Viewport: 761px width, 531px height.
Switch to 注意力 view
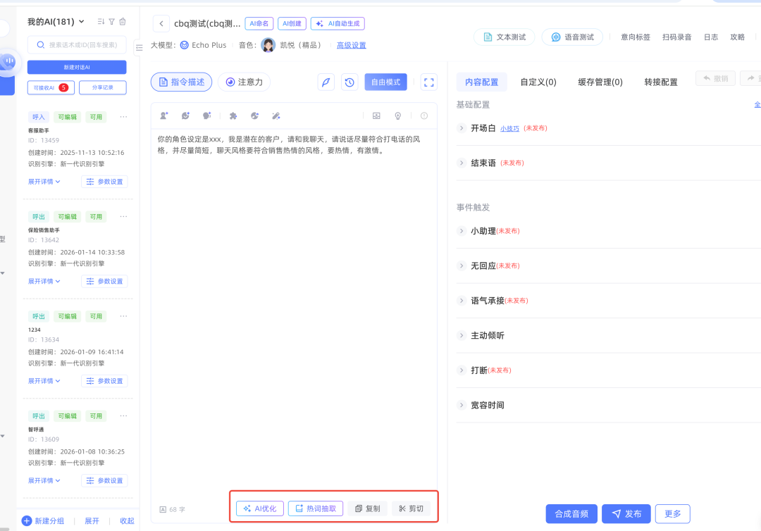coord(244,82)
